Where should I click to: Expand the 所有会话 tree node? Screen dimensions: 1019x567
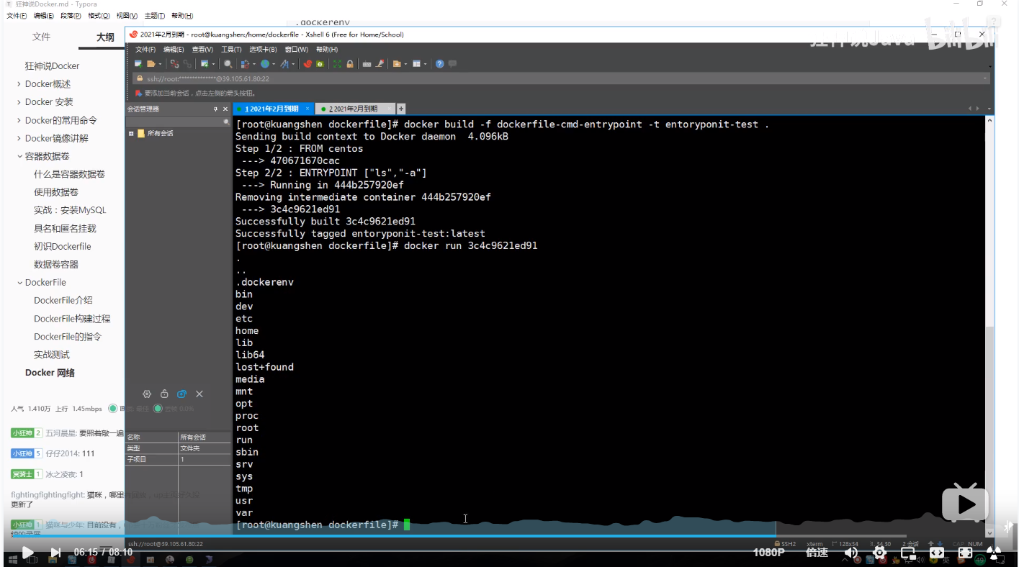131,134
